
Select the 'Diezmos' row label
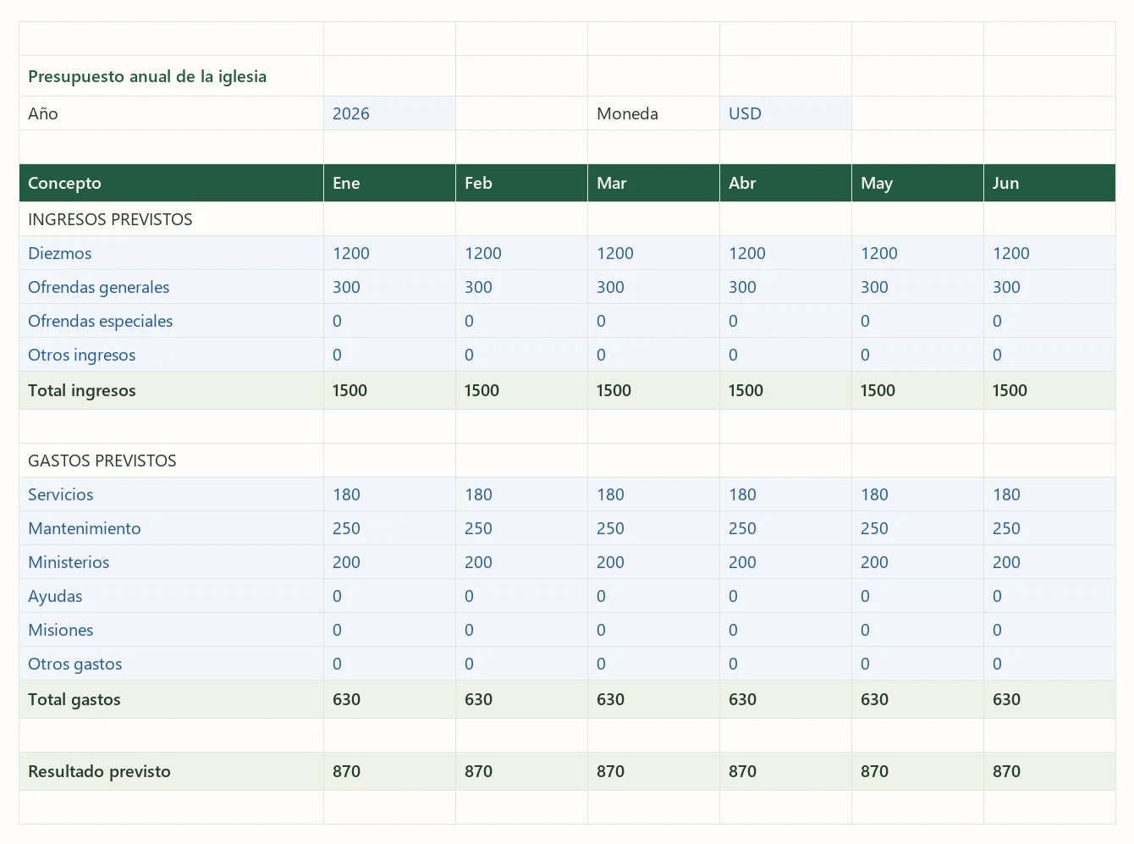(171, 253)
